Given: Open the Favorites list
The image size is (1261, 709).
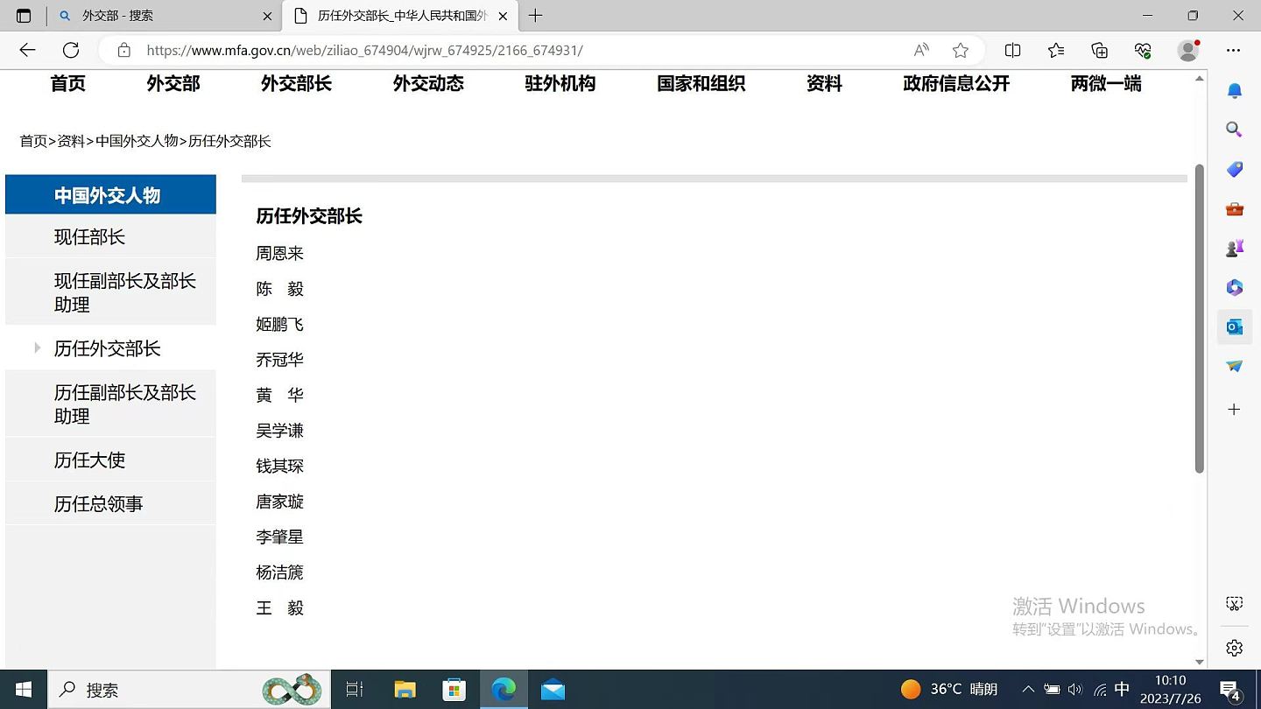Looking at the screenshot, I should [1056, 50].
